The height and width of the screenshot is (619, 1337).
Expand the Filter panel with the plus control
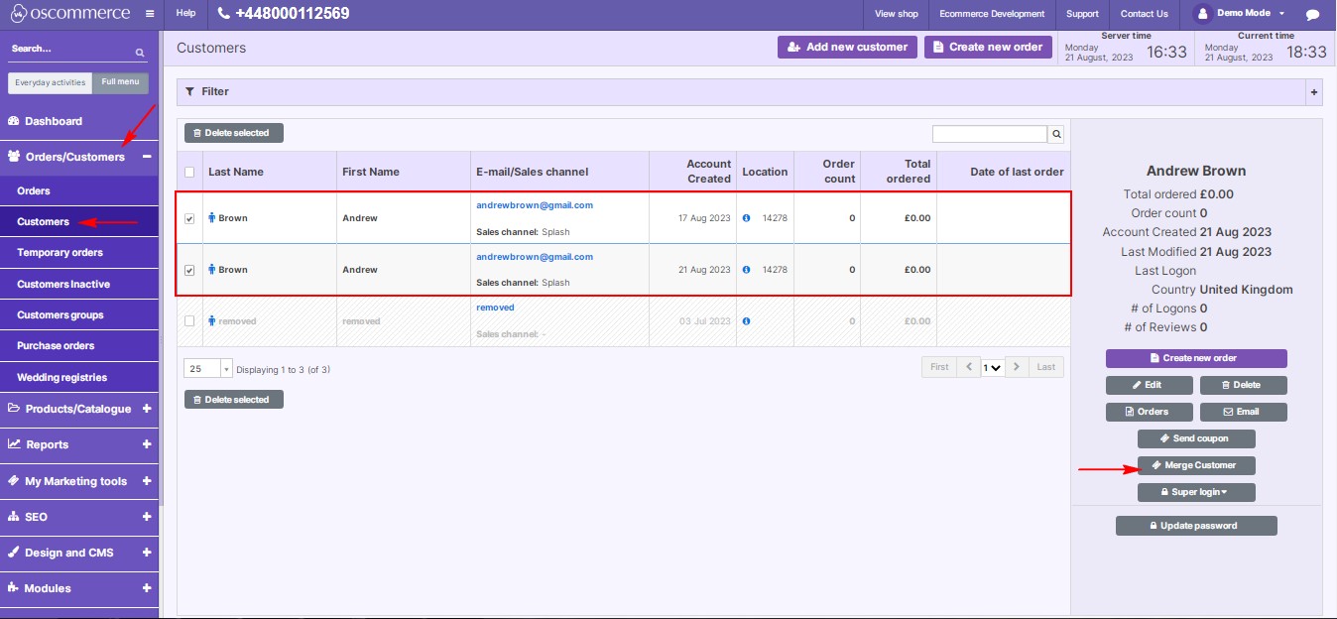coord(1313,91)
